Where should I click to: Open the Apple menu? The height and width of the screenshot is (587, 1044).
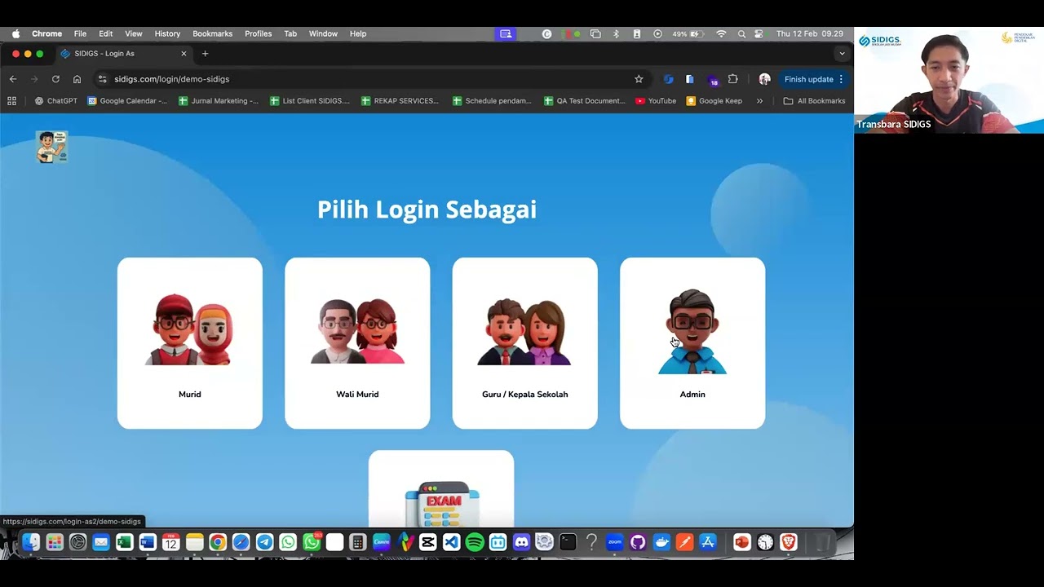[x=15, y=34]
